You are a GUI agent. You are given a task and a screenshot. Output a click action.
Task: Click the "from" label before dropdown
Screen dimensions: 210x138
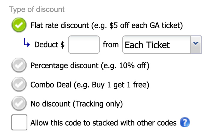click(x=111, y=45)
